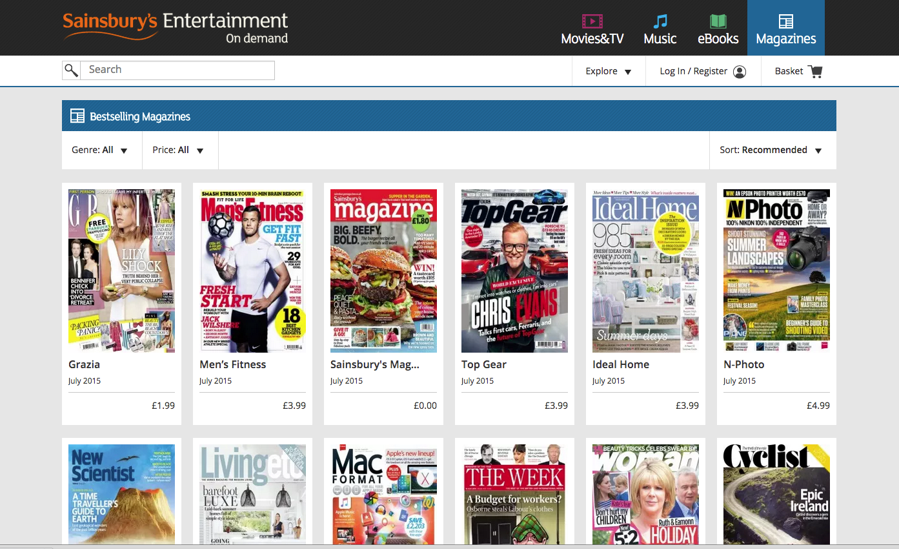
Task: Click the £4.99 price on N-Photo
Action: click(818, 406)
